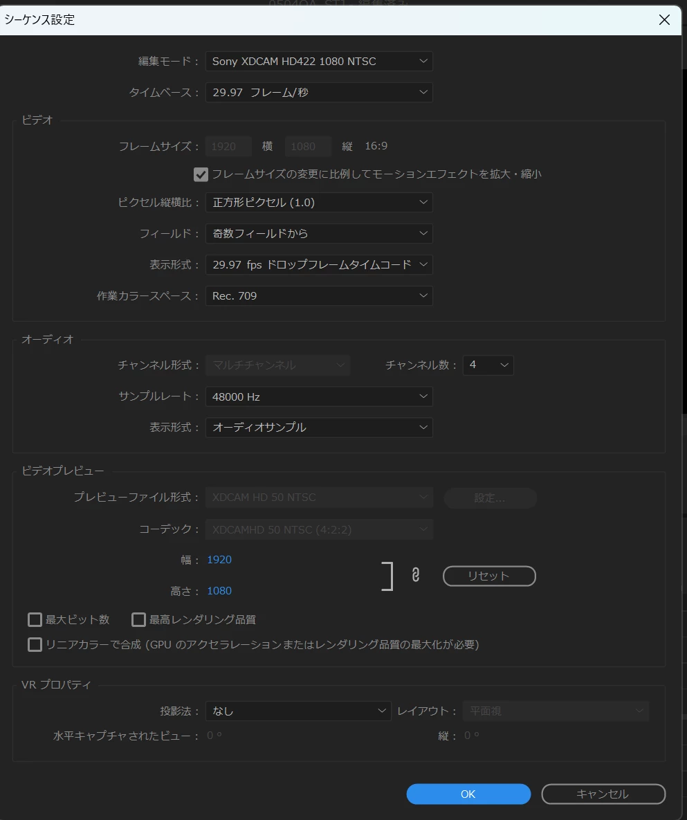Viewport: 687px width, 820px height.
Task: Open the タイムベース dropdown
Action: [x=319, y=93]
